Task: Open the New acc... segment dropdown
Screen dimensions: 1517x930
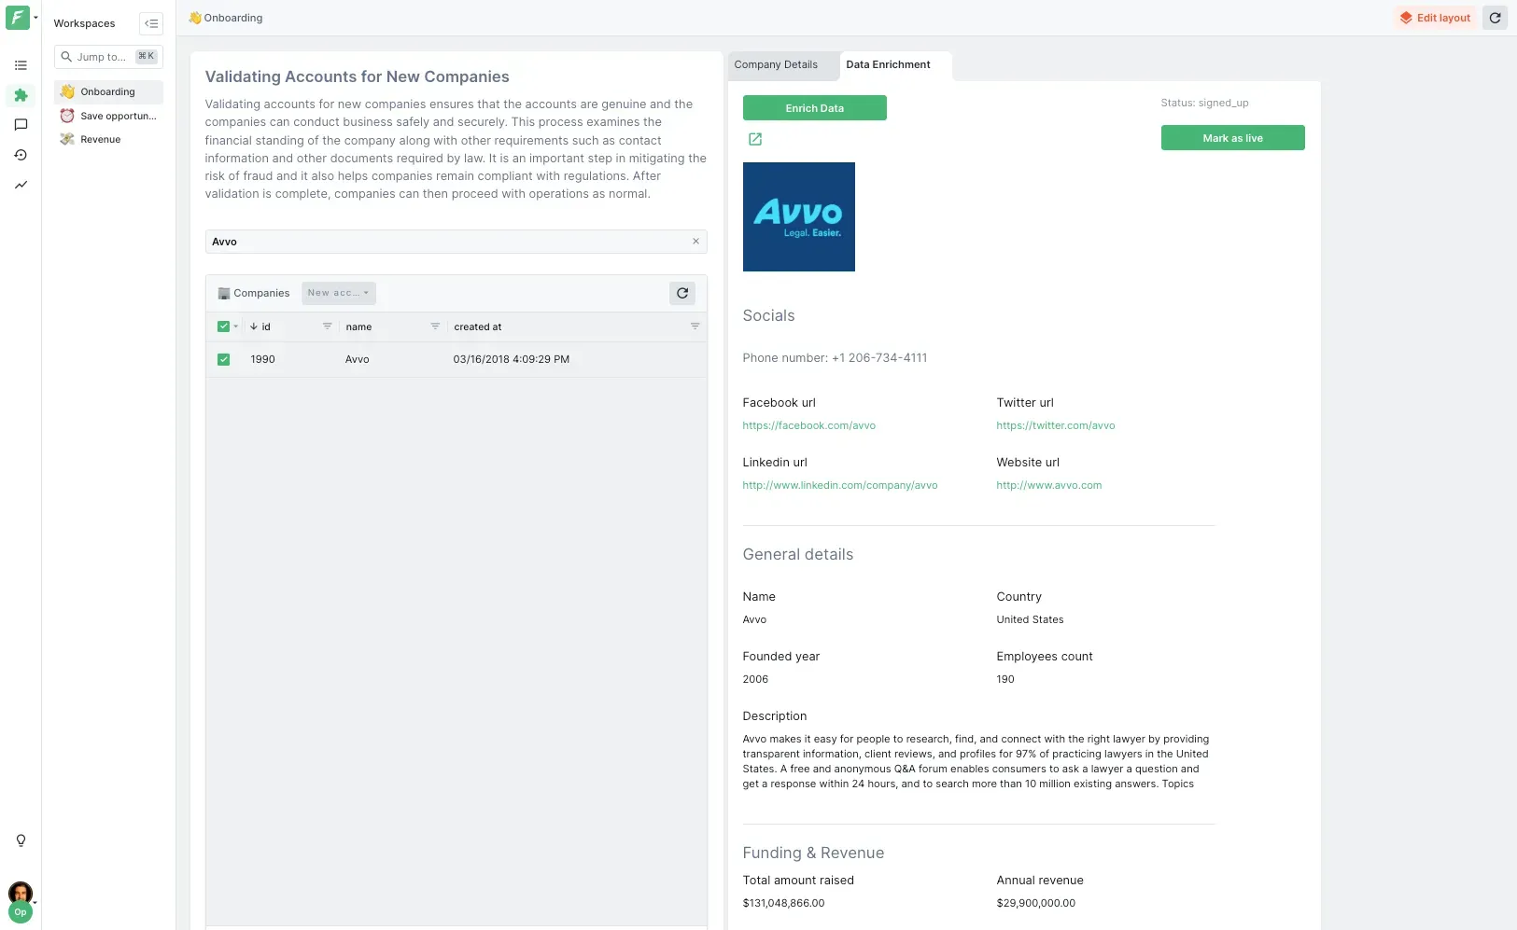Action: tap(338, 293)
